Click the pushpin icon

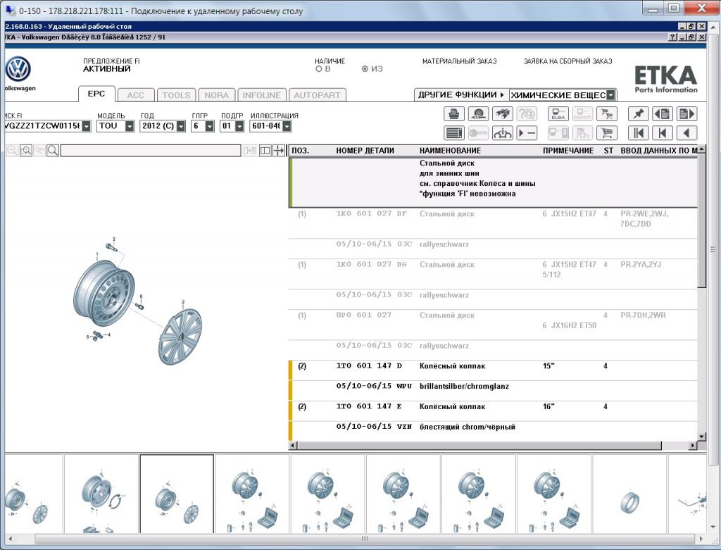tap(638, 113)
